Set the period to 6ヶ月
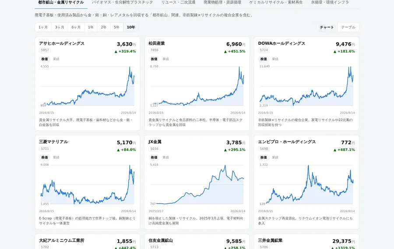The image size is (394, 249). 76,27
